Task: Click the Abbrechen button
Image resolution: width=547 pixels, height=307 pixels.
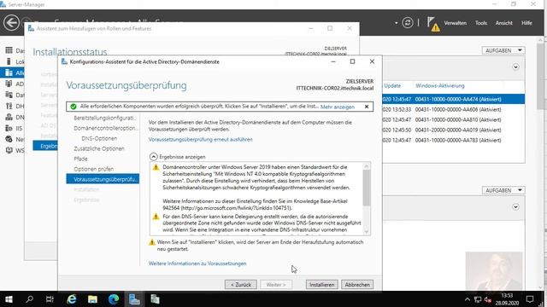Action: (x=357, y=284)
